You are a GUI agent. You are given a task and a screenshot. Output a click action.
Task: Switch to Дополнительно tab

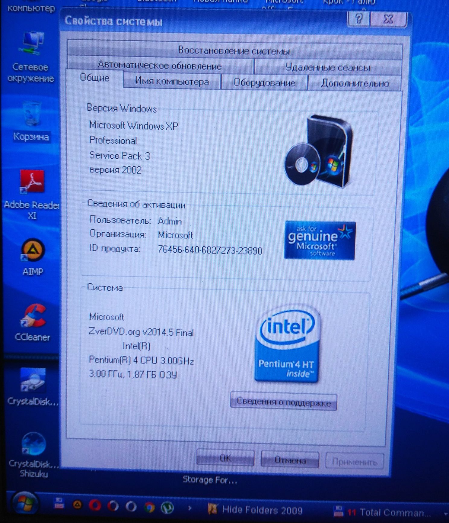pyautogui.click(x=355, y=83)
